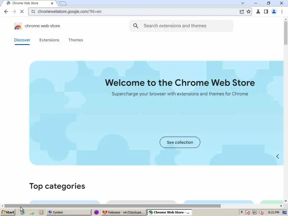Stop loading the page
Image resolution: width=288 pixels, height=216 pixels.
pyautogui.click(x=22, y=12)
